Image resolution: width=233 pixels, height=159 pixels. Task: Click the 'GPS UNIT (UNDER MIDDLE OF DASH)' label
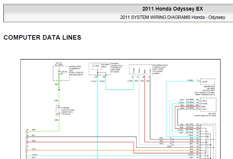click(205, 114)
